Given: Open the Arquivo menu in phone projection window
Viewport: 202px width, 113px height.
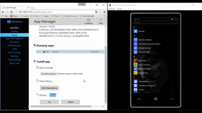Looking at the screenshot, I should pyautogui.click(x=112, y=9).
